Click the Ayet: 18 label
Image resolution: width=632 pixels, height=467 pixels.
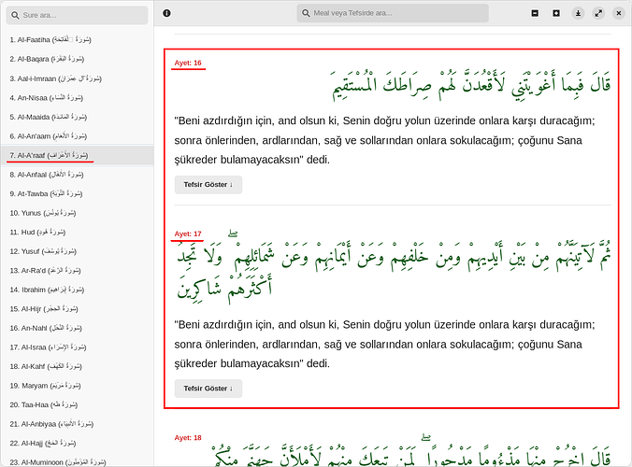[188, 437]
